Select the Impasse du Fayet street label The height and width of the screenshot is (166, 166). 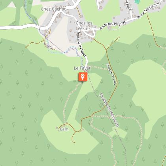tap(81, 44)
